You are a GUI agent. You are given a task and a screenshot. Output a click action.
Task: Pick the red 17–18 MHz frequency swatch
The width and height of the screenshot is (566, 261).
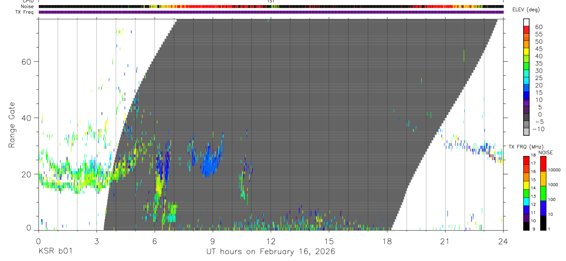tap(526, 160)
